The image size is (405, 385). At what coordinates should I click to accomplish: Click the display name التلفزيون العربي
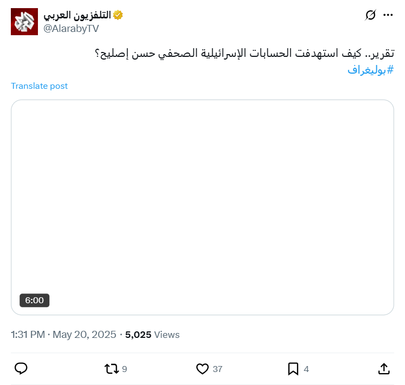(78, 16)
